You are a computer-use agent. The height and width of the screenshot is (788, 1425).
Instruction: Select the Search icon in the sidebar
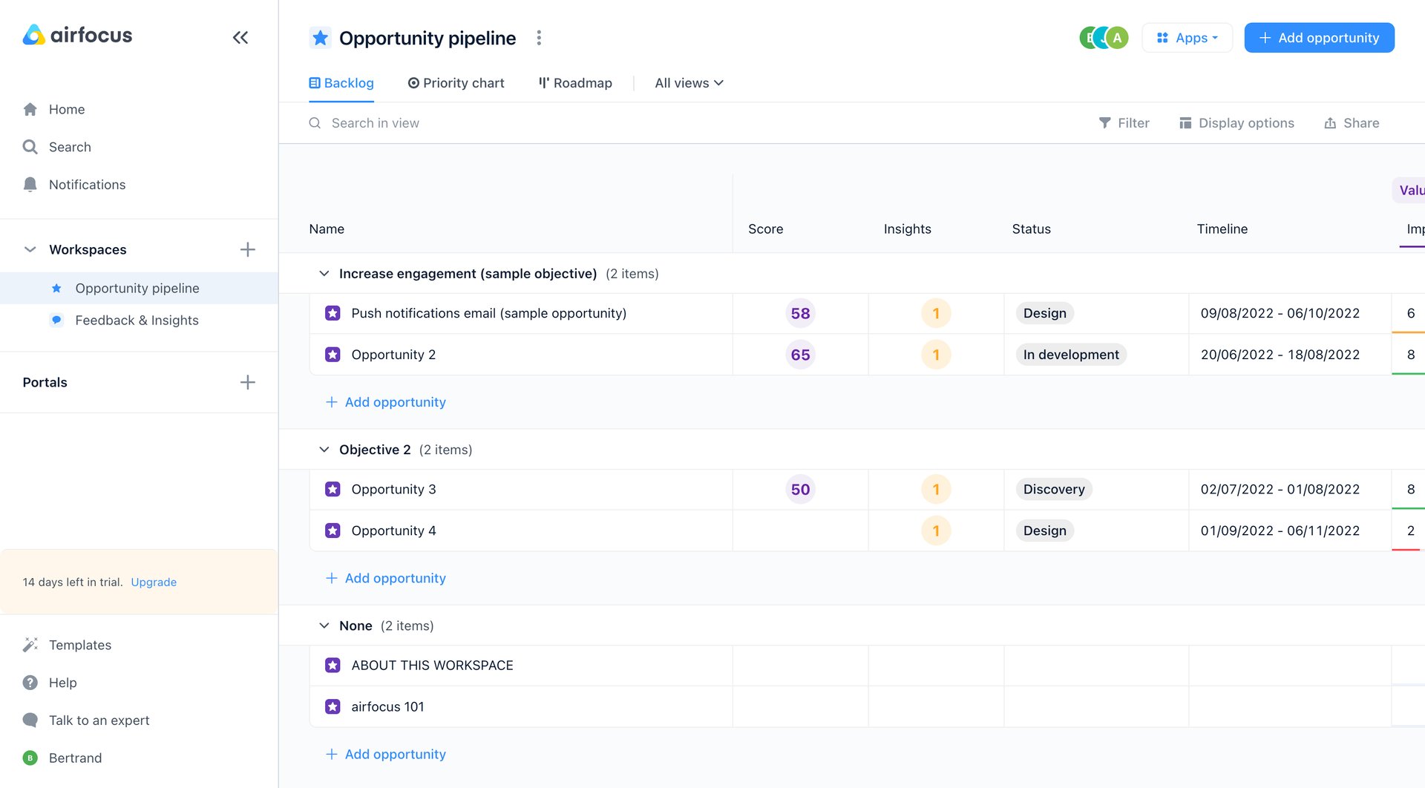pos(30,147)
